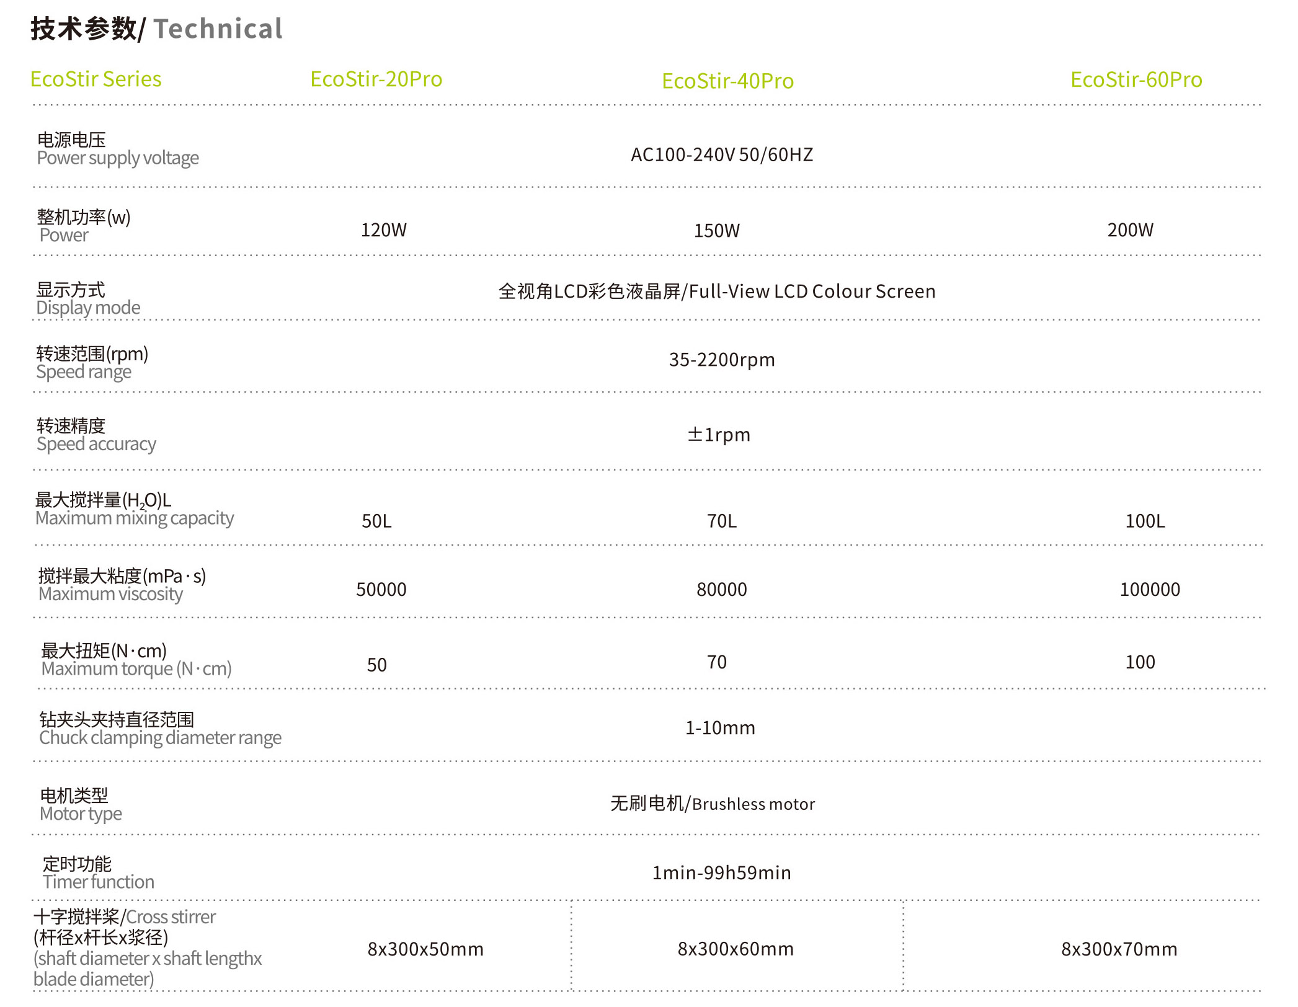
Task: Select the Brushless motor text
Action: pos(753,804)
